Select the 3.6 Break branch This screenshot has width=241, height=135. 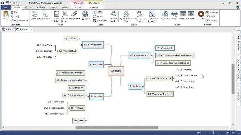point(79,120)
